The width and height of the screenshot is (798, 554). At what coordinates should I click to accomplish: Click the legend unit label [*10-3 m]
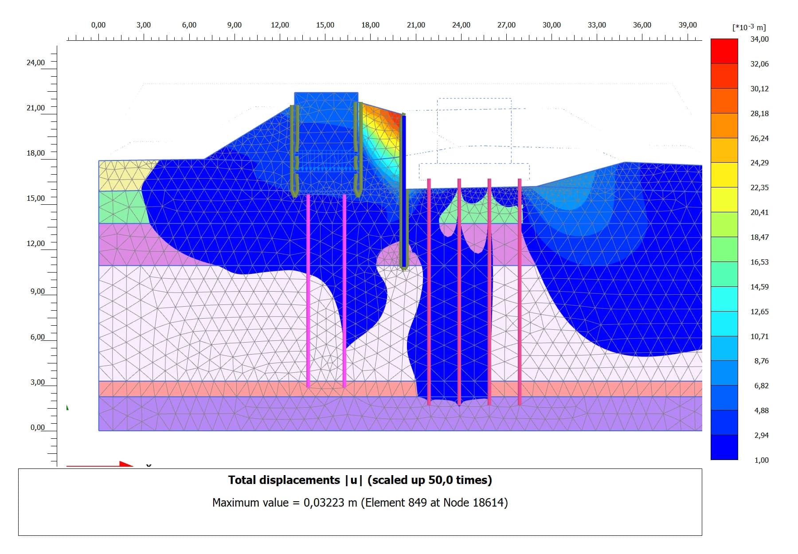749,27
